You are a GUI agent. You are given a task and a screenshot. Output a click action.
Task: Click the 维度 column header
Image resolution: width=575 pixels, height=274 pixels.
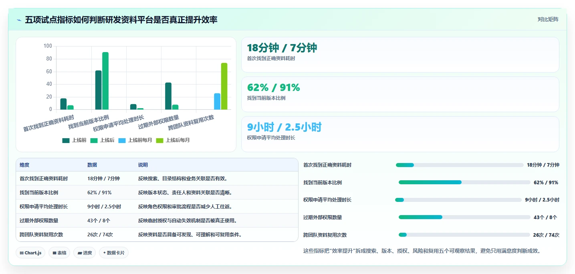point(24,165)
